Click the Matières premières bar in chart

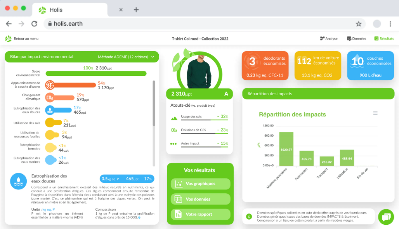286,149
